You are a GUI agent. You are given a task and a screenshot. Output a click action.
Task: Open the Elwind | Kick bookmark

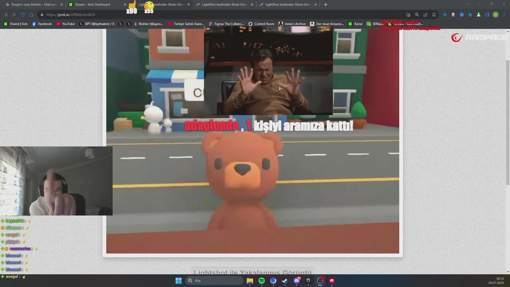pos(16,24)
